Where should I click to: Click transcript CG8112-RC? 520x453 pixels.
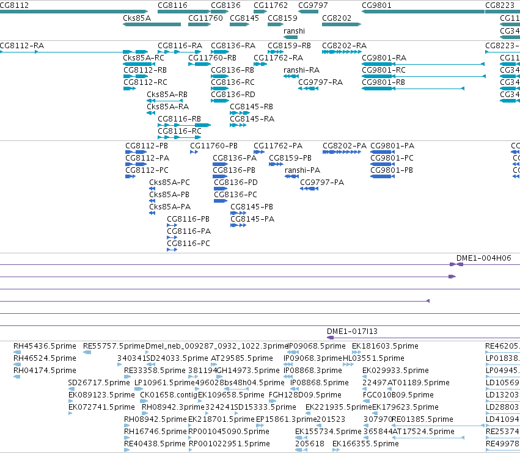pos(145,82)
